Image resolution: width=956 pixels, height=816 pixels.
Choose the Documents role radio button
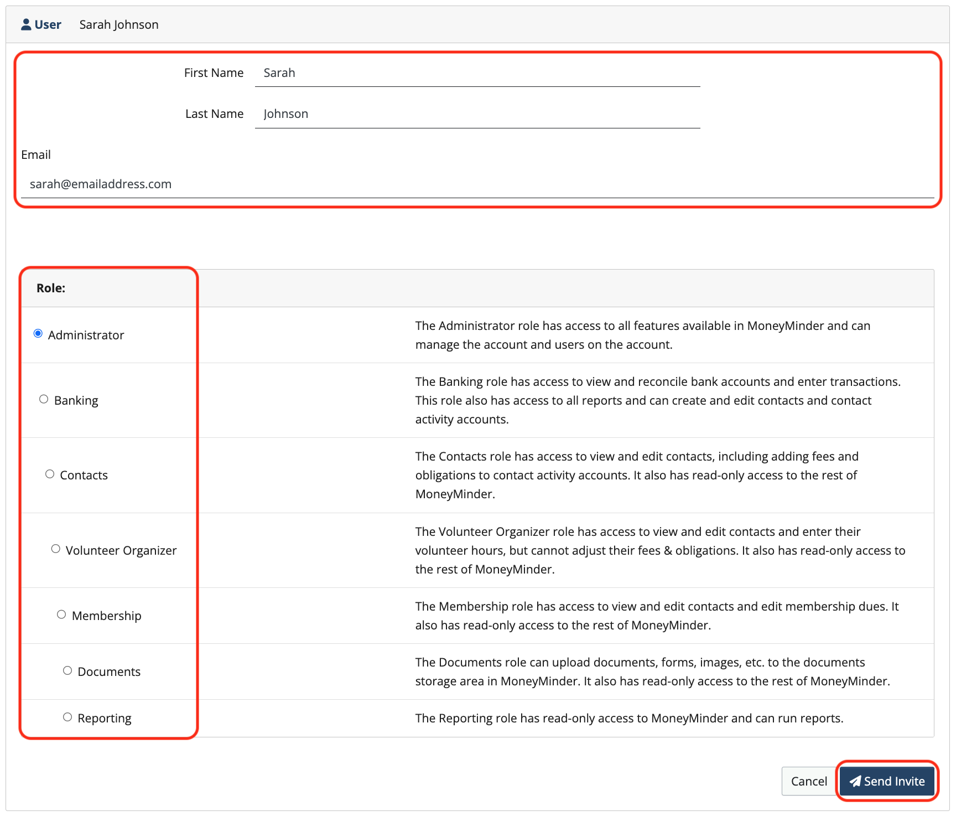67,670
